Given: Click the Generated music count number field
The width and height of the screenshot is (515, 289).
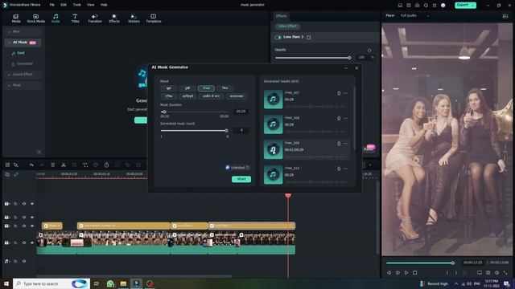Looking at the screenshot, I should (x=241, y=130).
